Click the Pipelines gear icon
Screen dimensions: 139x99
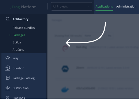point(8,97)
